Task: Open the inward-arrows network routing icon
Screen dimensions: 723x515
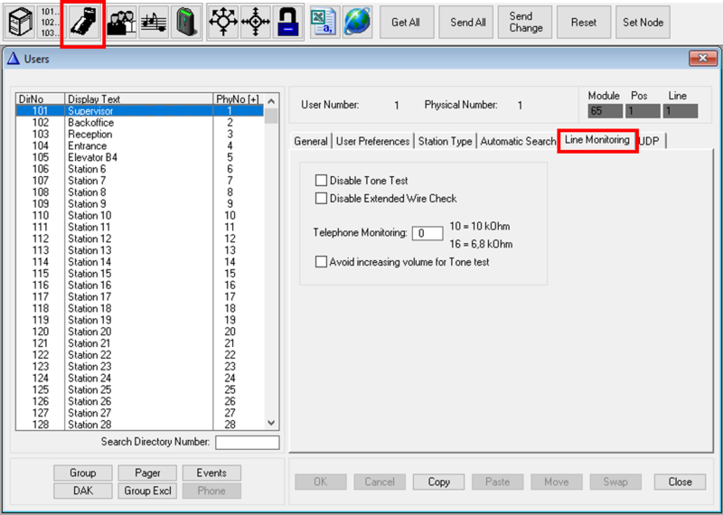Action: coord(255,22)
